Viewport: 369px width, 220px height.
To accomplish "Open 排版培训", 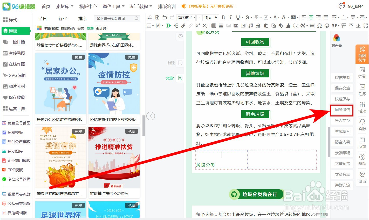I will click(x=167, y=6).
